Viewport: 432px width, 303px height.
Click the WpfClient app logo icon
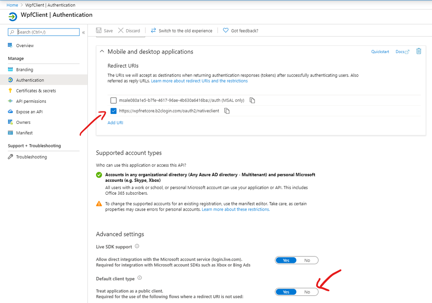tap(13, 16)
